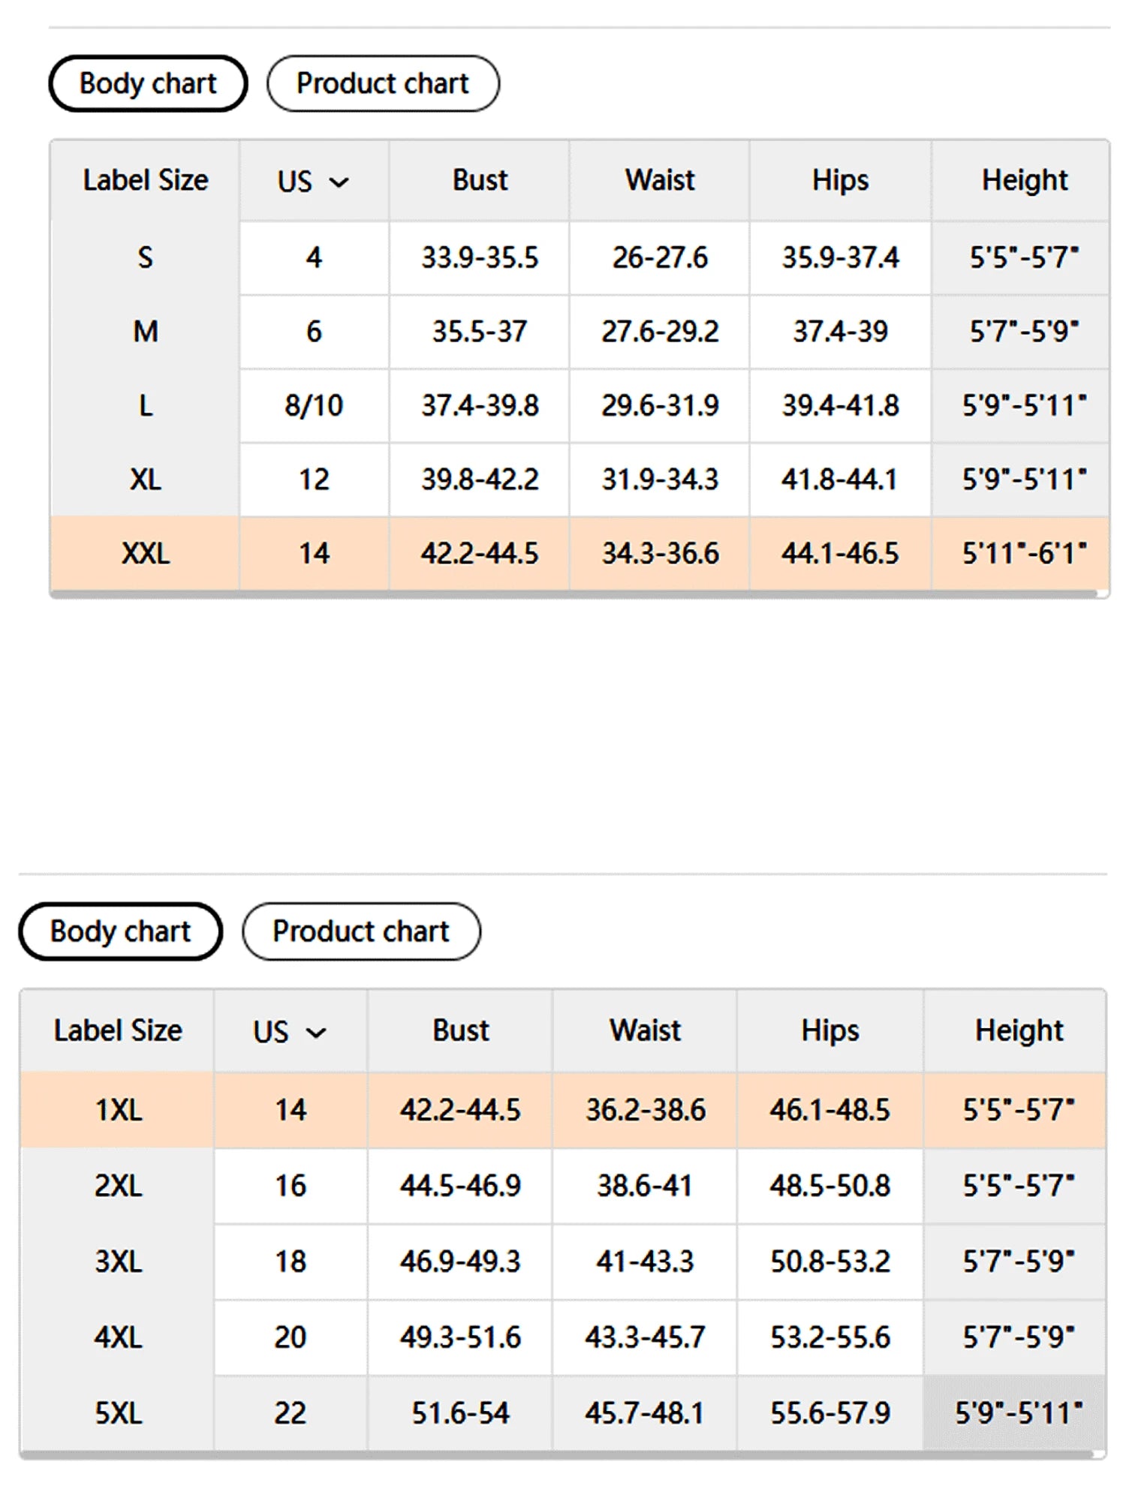Expand the US dropdown chevron in lower table
1126x1501 pixels.
tap(317, 1033)
